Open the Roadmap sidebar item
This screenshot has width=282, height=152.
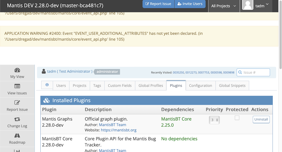click(x=17, y=139)
